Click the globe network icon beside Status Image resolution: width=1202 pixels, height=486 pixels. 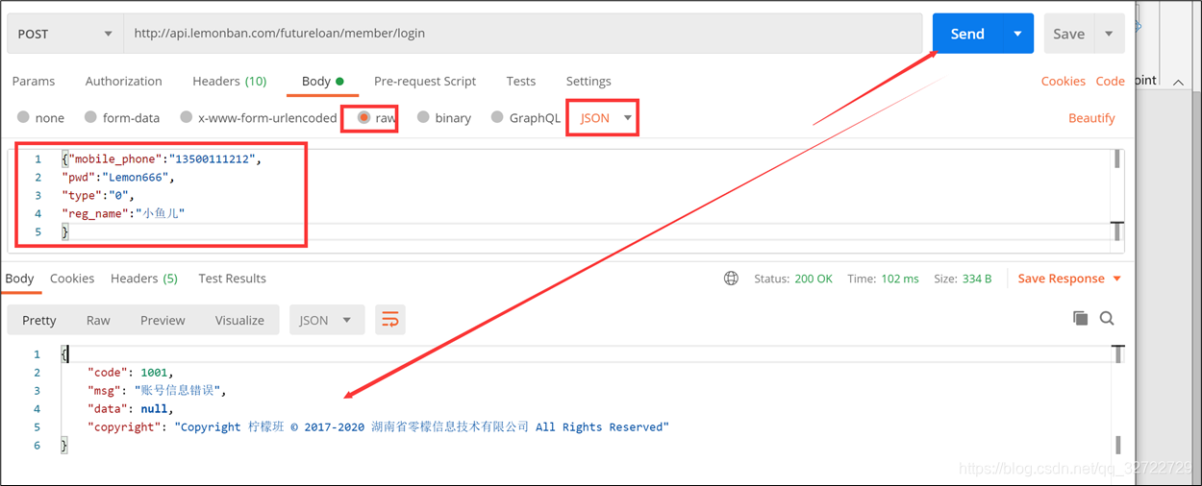(x=731, y=279)
